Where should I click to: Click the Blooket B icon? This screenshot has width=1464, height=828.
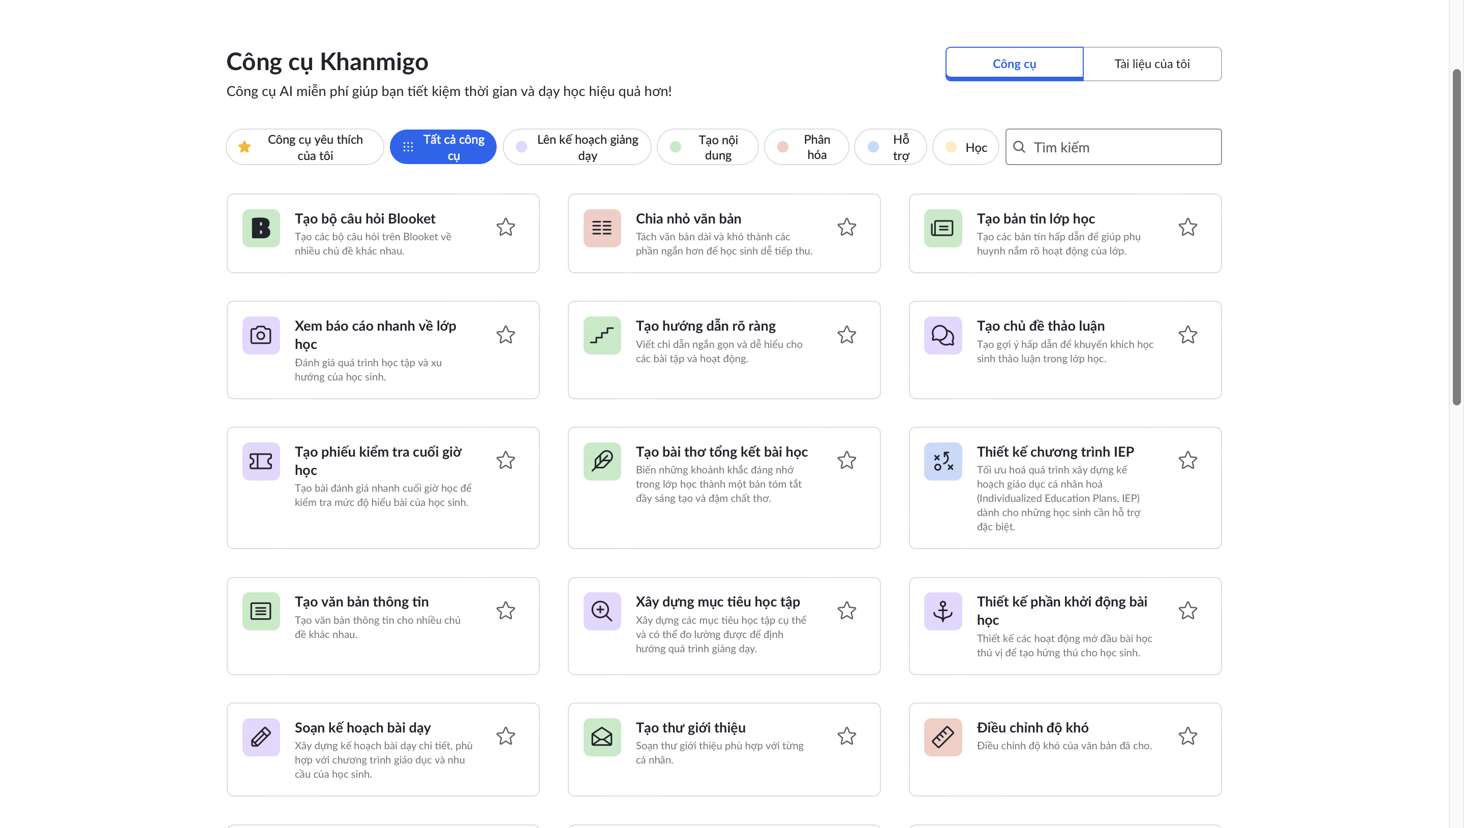pyautogui.click(x=261, y=228)
